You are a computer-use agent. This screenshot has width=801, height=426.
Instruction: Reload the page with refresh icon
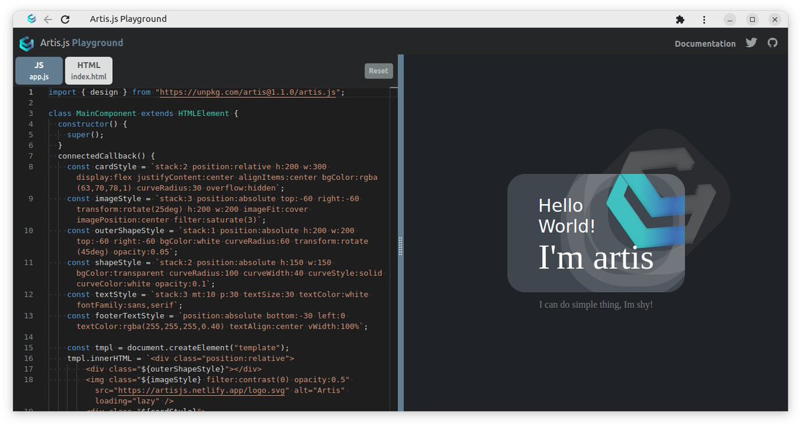click(x=65, y=19)
